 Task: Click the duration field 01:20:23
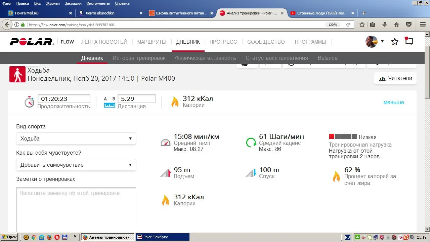pos(64,98)
